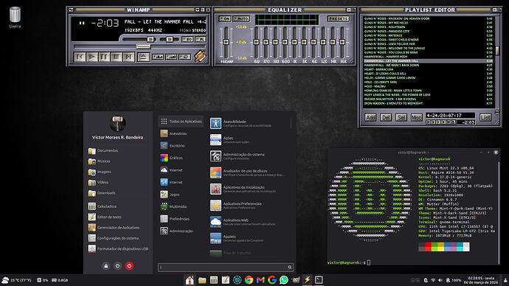Click the Winamp balance slider handle
509x286 pixels.
(x=170, y=40)
